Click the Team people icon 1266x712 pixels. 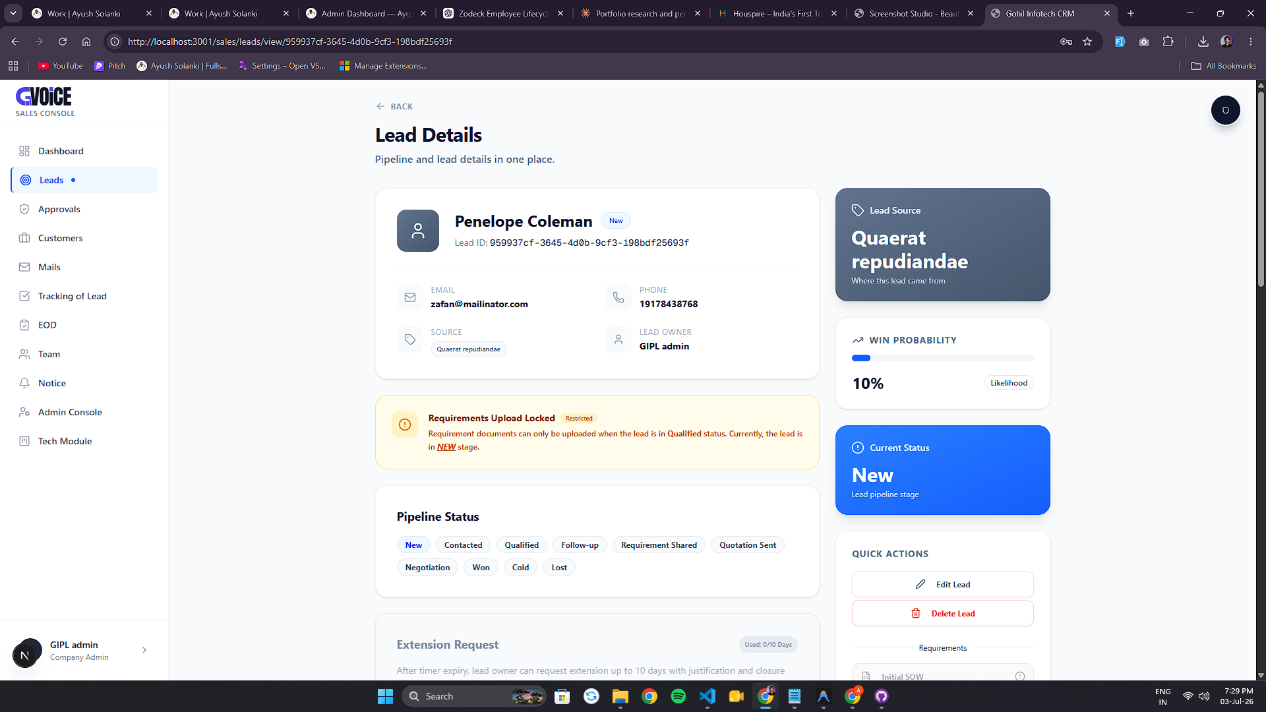point(24,354)
